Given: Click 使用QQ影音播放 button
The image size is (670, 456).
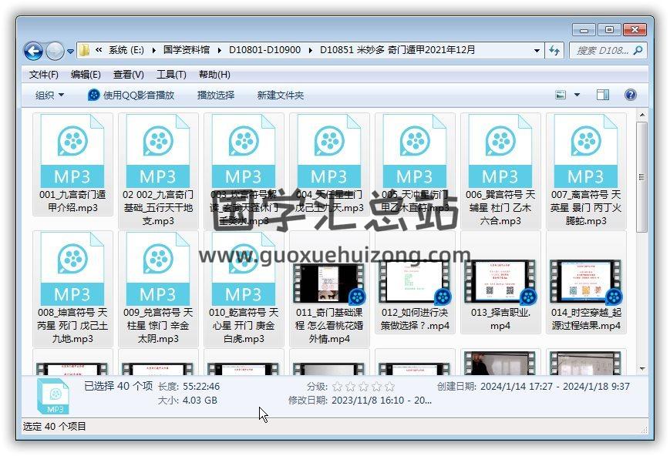Looking at the screenshot, I should [131, 95].
